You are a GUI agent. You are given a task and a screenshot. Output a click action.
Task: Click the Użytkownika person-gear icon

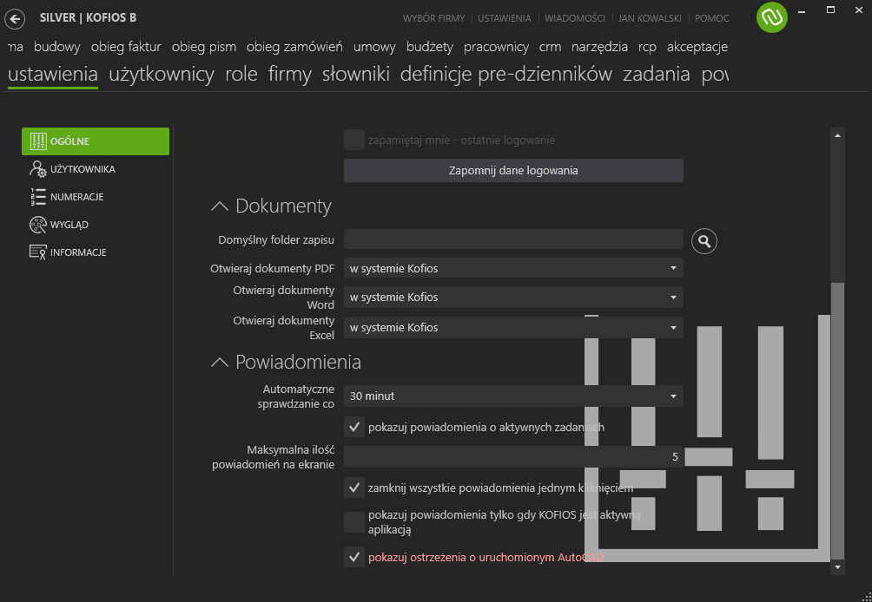38,169
